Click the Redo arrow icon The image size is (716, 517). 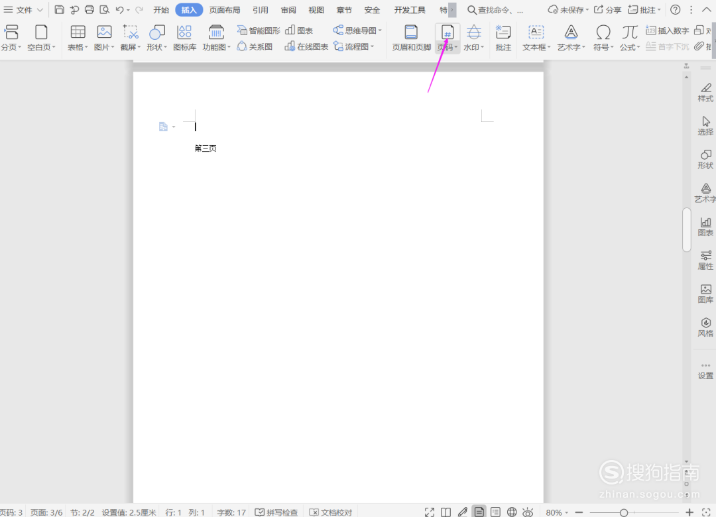click(139, 9)
